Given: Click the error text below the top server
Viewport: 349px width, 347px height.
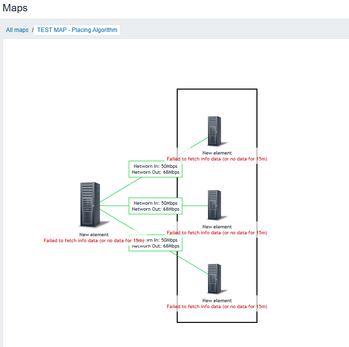Looking at the screenshot, I should 217,159.
